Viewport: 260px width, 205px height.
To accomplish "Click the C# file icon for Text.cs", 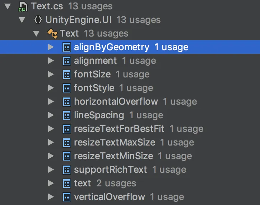I will tap(23, 6).
